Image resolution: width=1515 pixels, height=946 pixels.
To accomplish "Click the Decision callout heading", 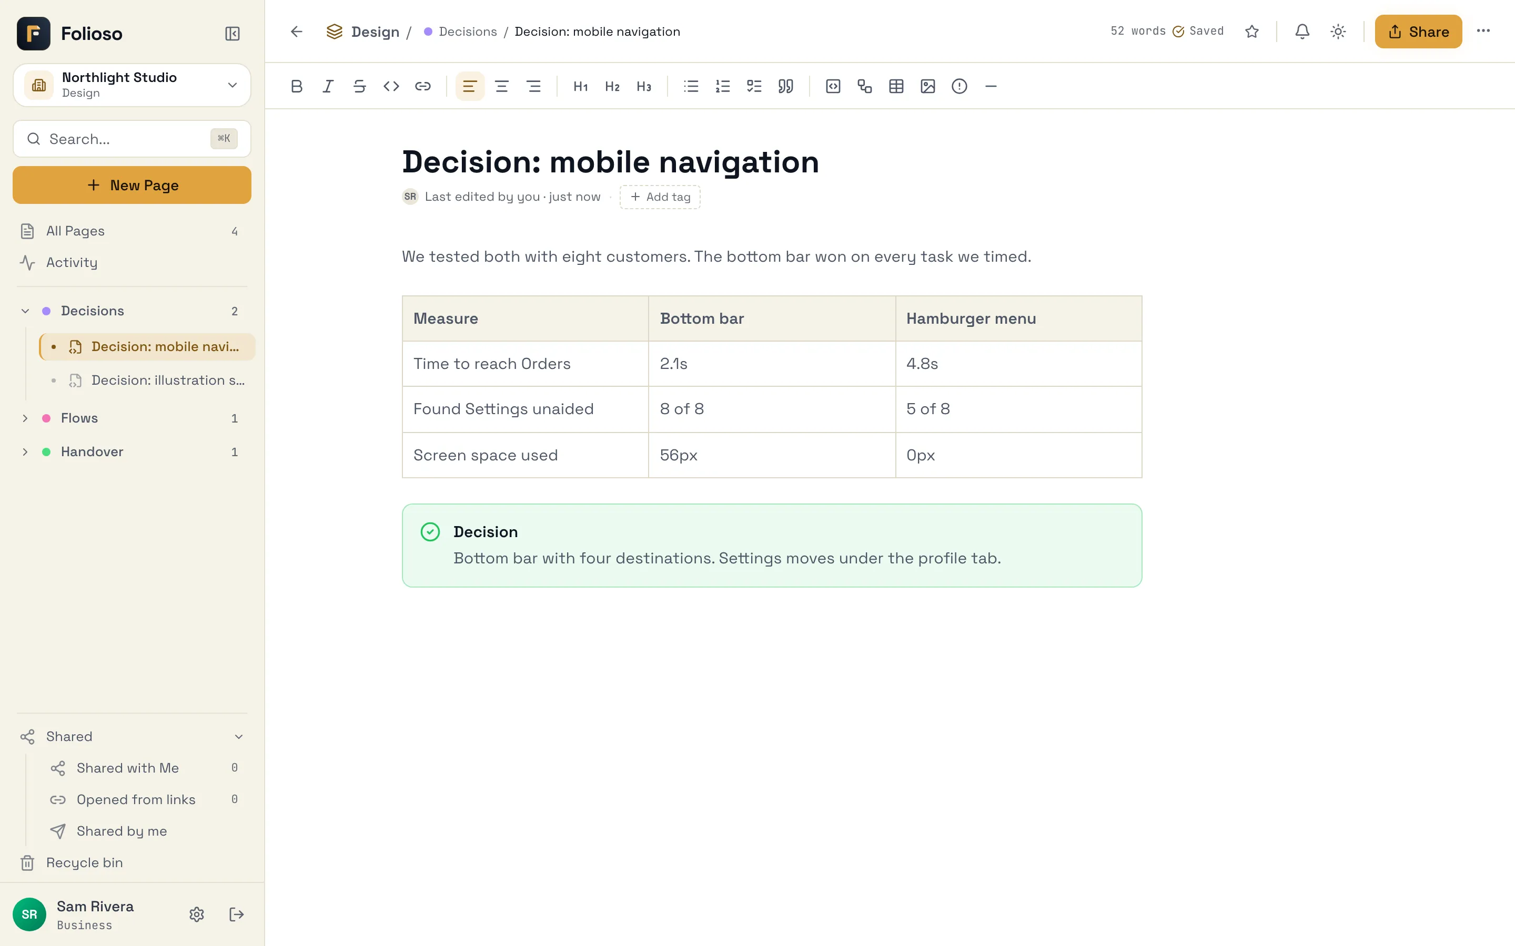I will (x=485, y=532).
